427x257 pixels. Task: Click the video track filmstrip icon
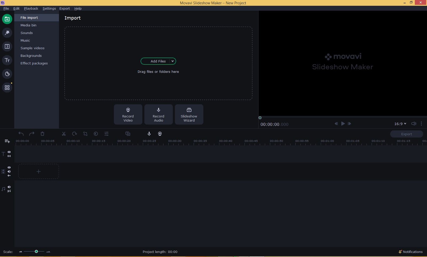pos(3,172)
